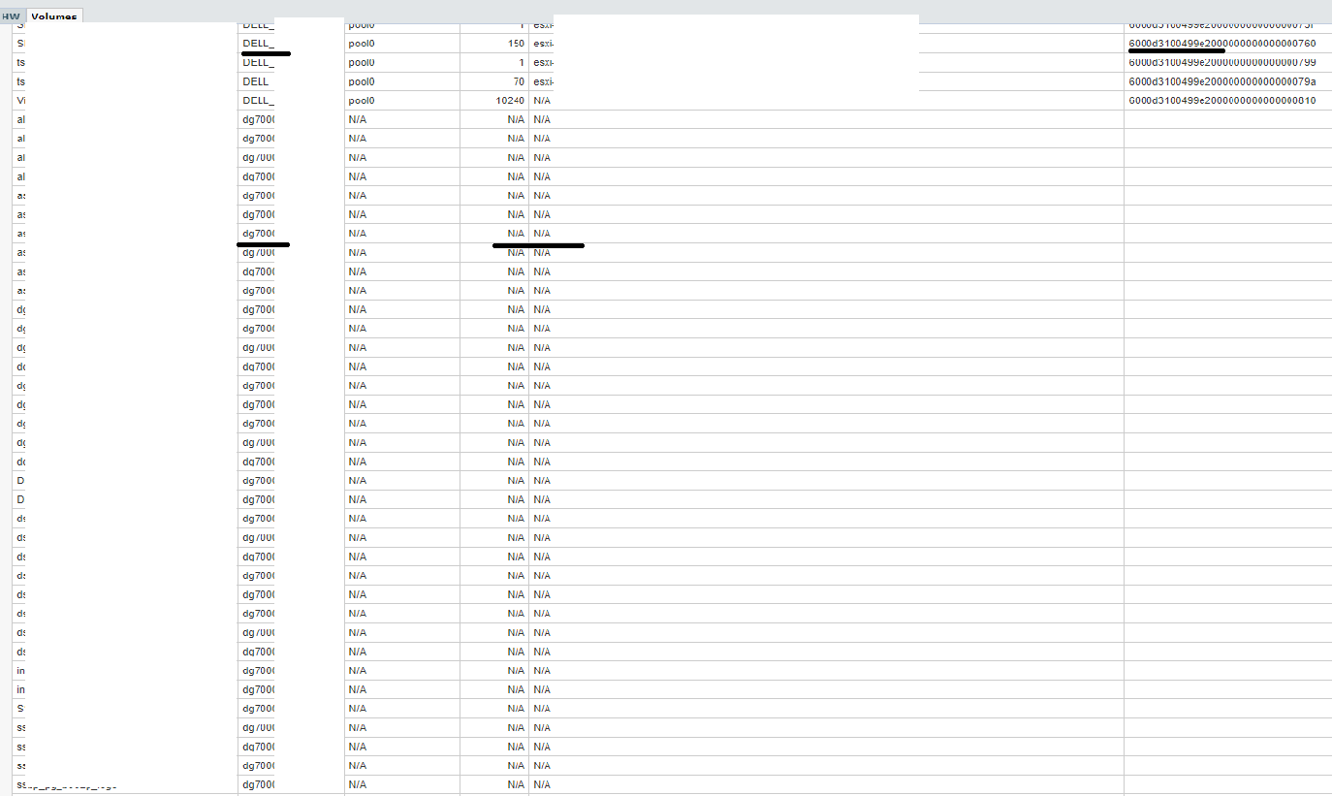Select the size cell showing 150

point(515,44)
